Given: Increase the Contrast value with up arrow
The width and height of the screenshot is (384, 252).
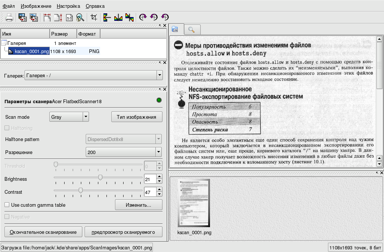Looking at the screenshot, I should tap(160, 190).
